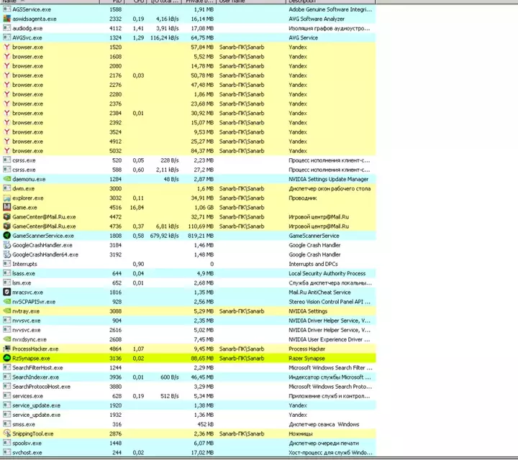Select the AGSService.exe process name
Viewport: 518px width, 460px height.
point(32,9)
